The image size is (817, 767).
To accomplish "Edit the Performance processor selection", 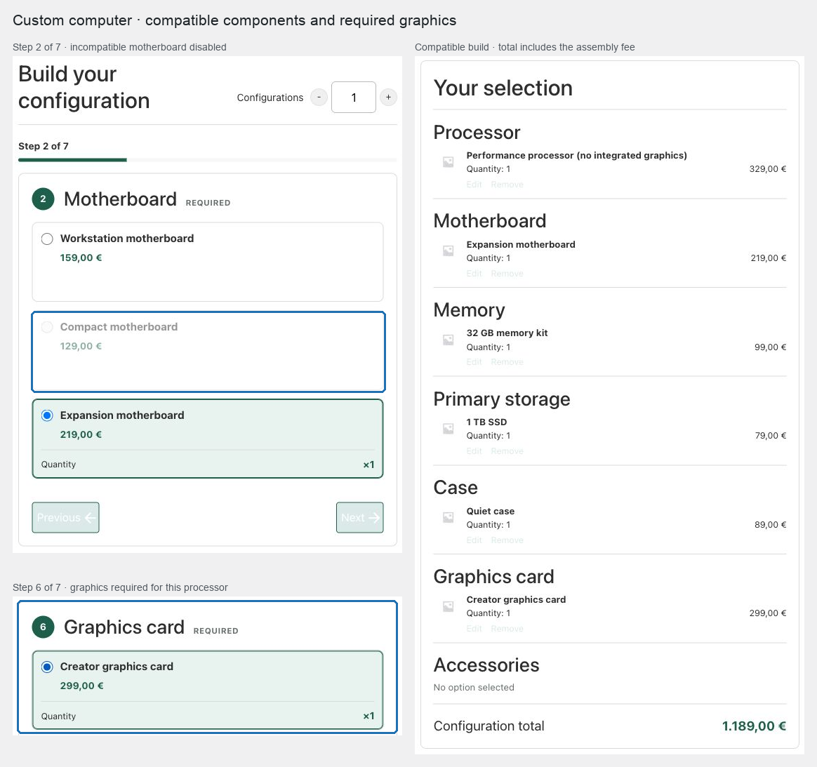I will [x=474, y=185].
